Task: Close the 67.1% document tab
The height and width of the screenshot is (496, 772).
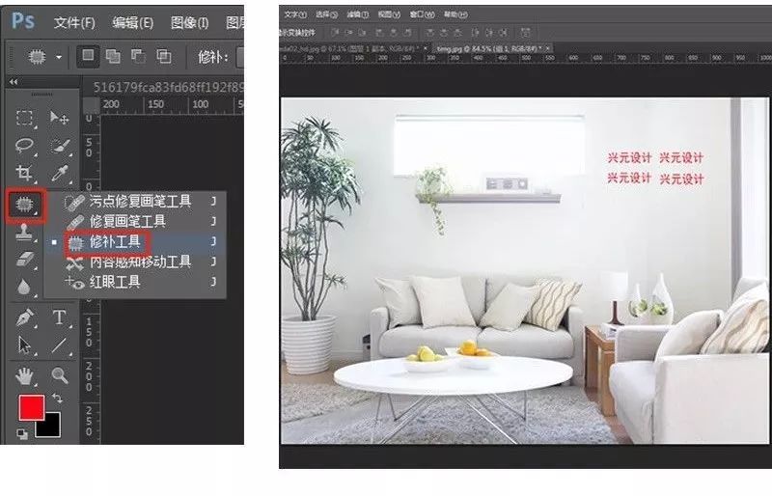Action: point(426,48)
